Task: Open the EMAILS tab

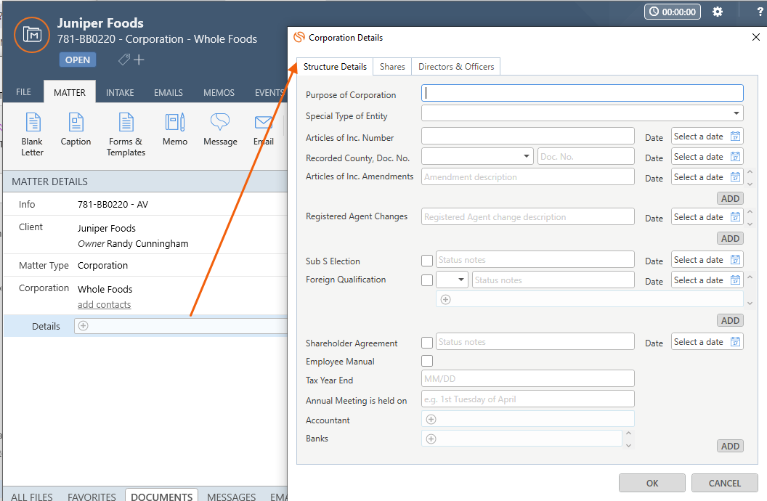Action: [x=169, y=92]
